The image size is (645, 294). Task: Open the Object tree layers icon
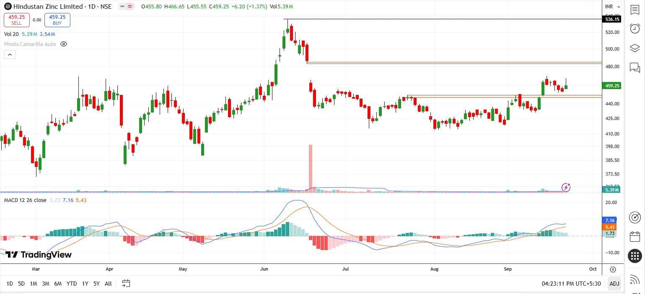point(635,48)
